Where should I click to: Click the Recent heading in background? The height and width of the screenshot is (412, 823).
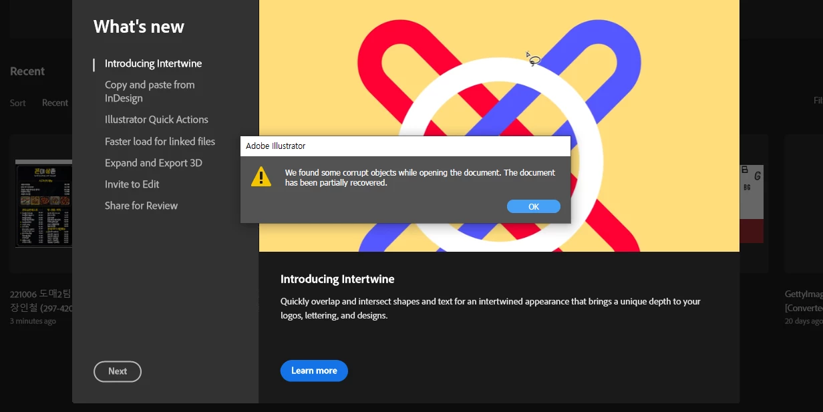tap(27, 71)
